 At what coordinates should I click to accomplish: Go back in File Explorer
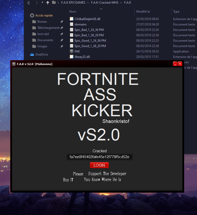28,3
